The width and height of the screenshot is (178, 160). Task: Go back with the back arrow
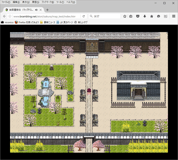4,16
